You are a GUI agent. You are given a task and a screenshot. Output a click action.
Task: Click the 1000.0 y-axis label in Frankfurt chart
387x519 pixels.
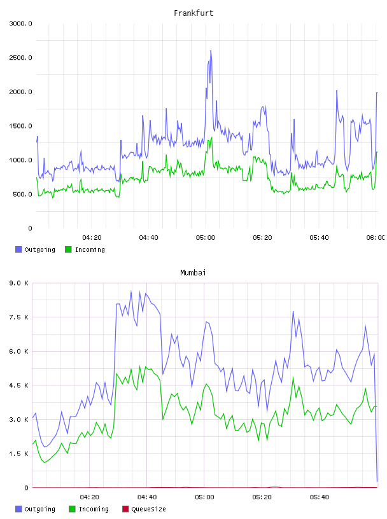[20, 160]
